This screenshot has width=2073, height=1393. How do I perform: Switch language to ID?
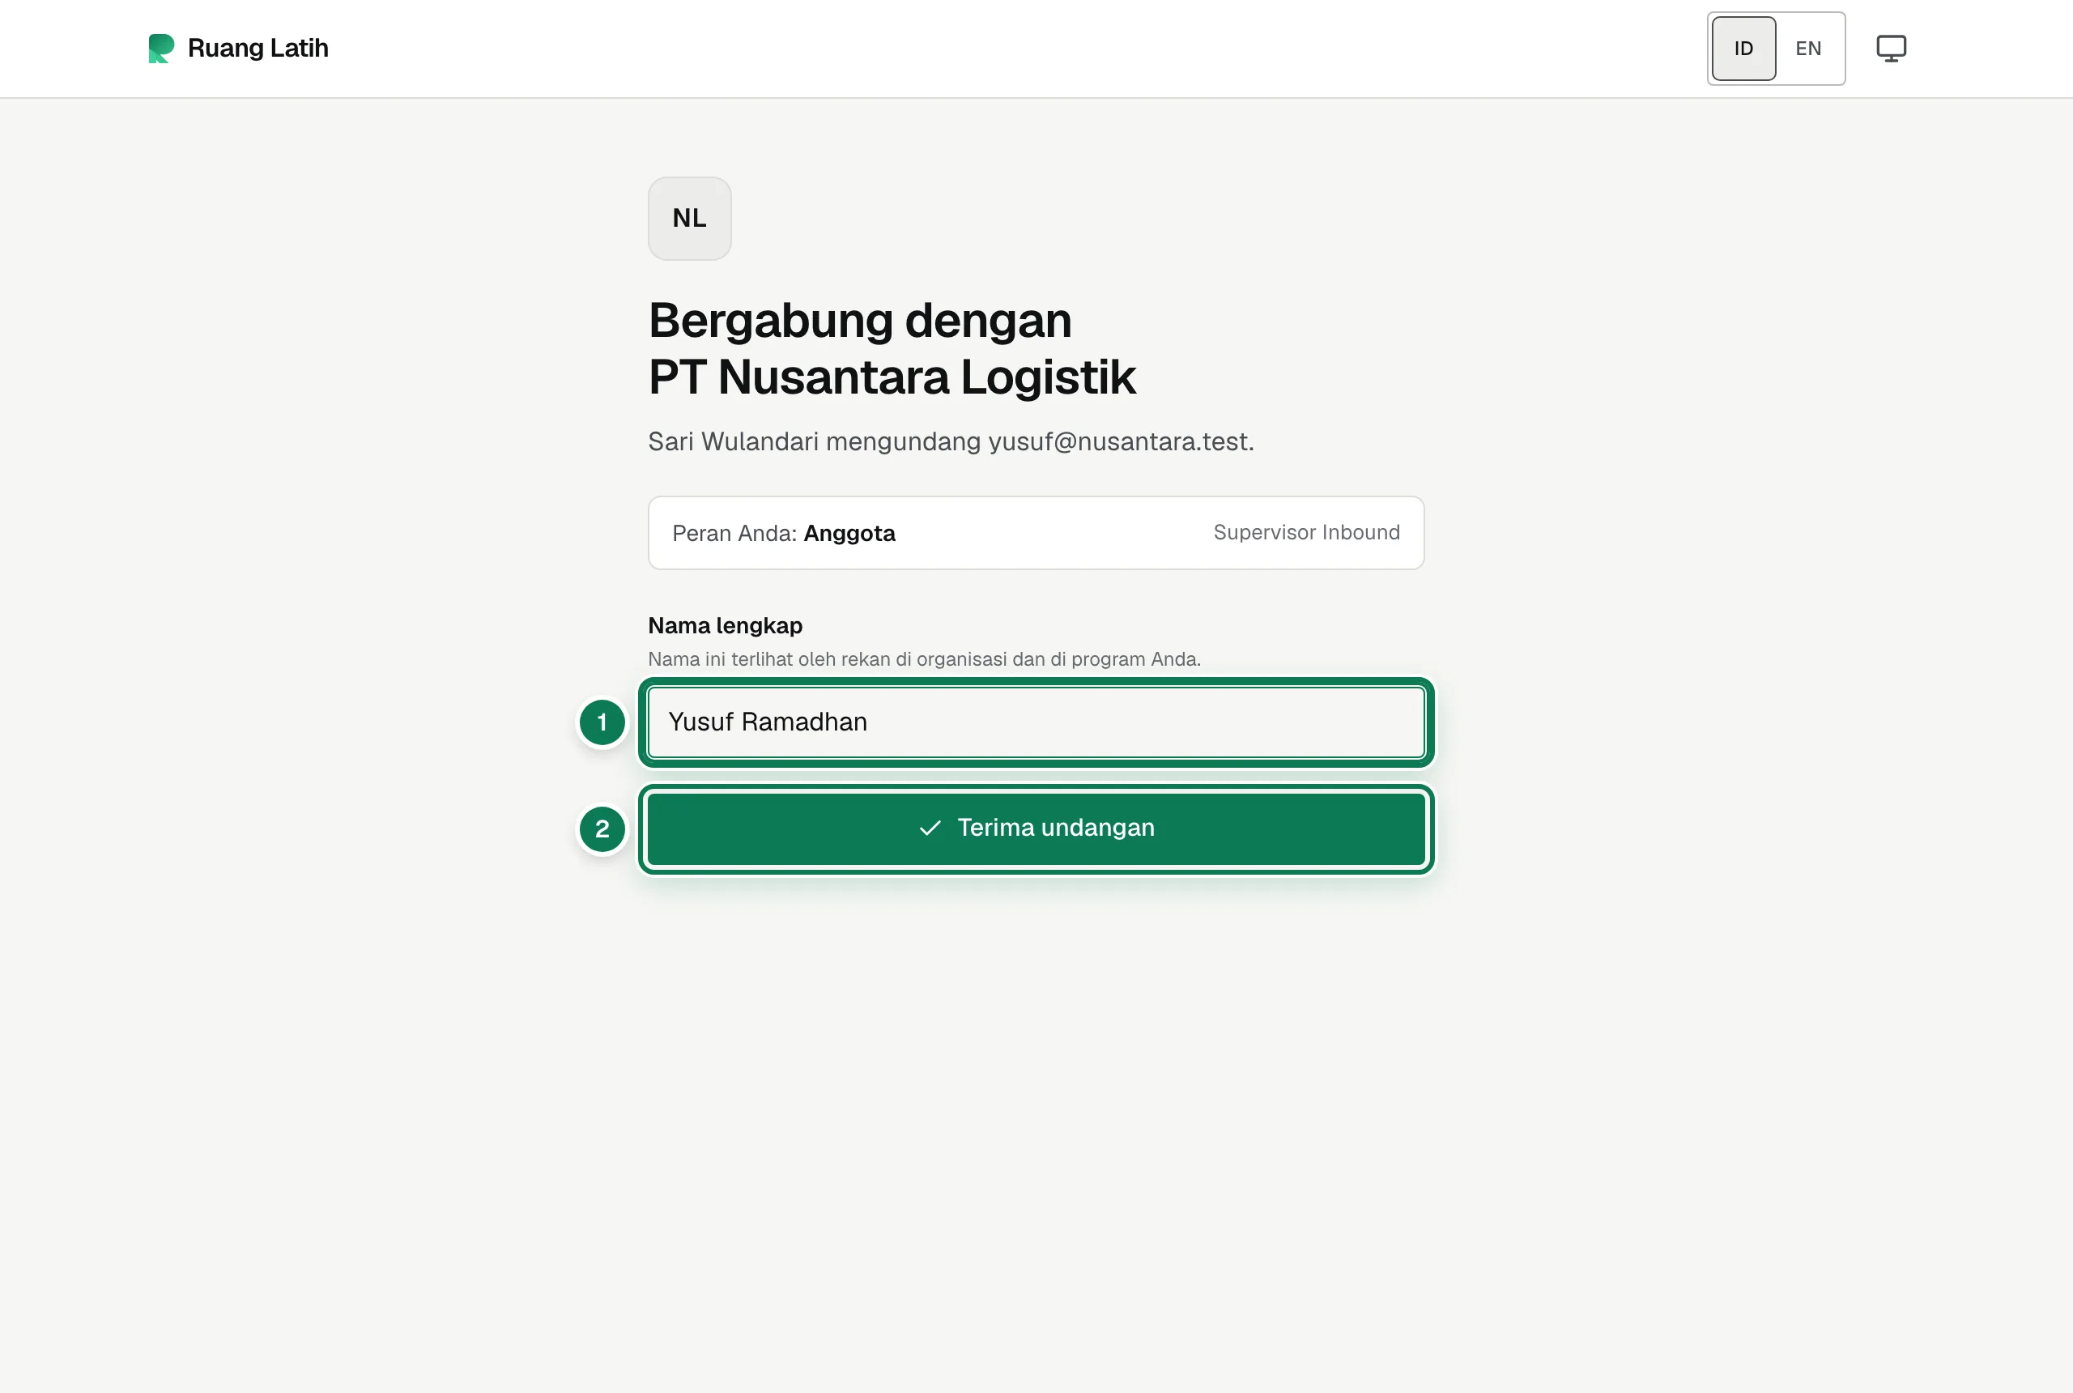coord(1743,48)
